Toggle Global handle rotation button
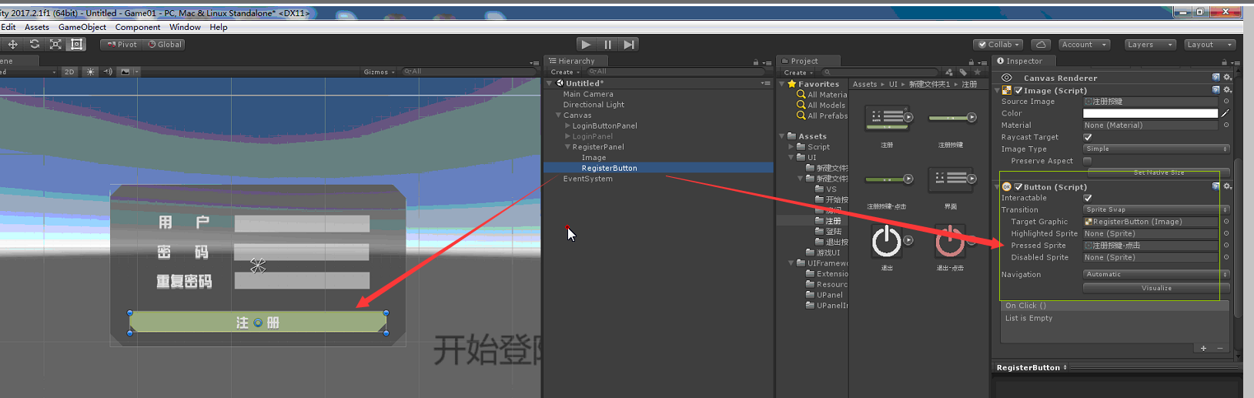The image size is (1254, 398). [165, 45]
